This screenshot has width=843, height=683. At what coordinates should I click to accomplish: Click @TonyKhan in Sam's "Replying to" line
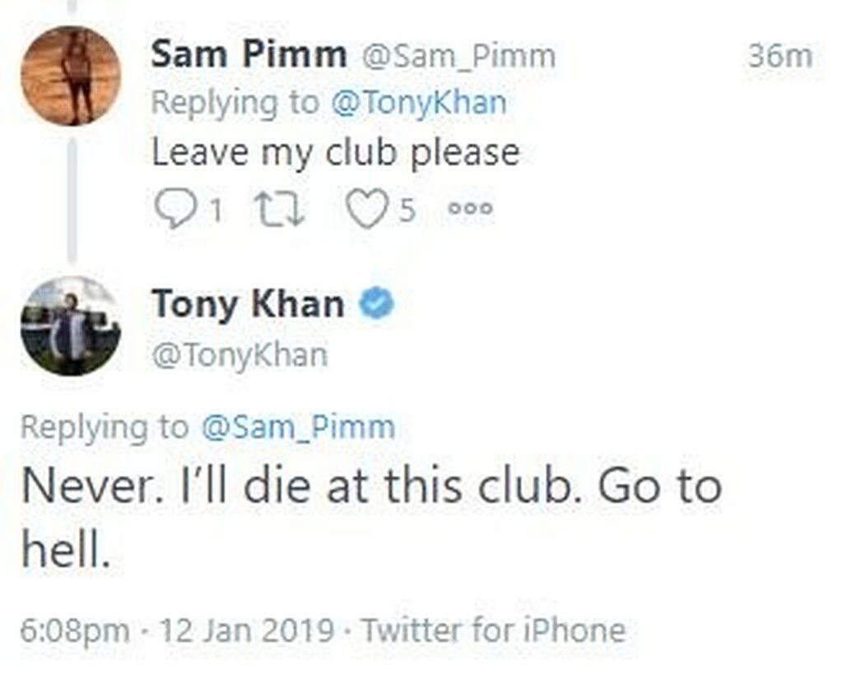coord(418,104)
